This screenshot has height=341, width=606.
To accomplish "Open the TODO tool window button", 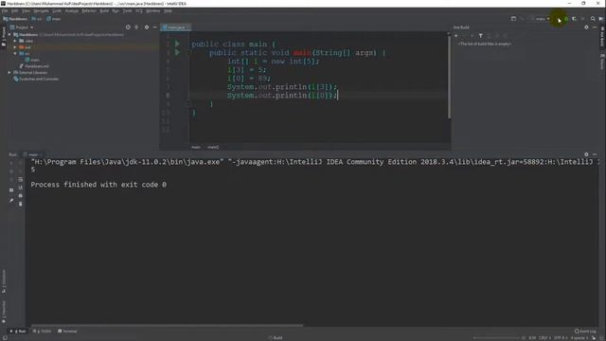I will [x=42, y=332].
